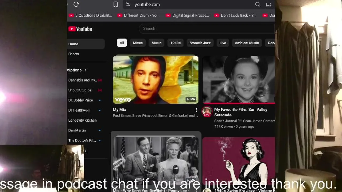Play Sun Valley Serenade video thumbnail
The image size is (342, 192).
click(239, 79)
